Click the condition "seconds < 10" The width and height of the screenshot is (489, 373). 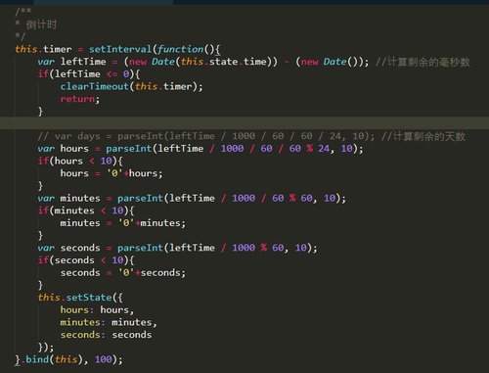(89, 260)
